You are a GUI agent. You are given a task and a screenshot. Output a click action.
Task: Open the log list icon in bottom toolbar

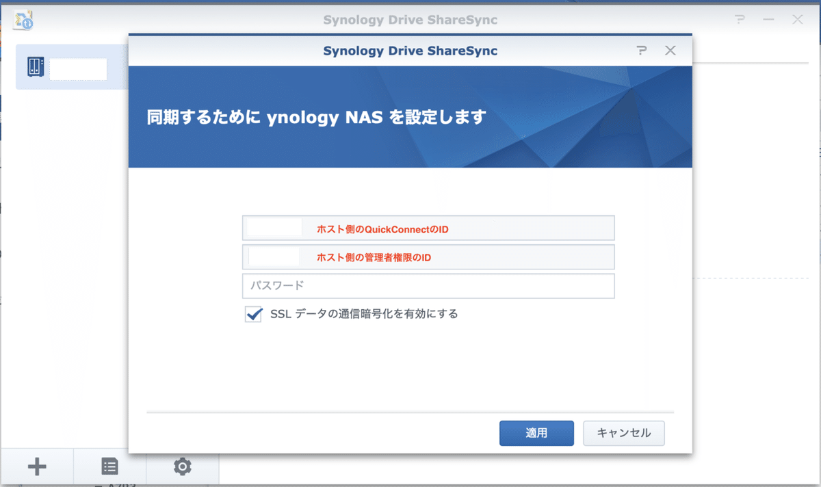tap(109, 467)
